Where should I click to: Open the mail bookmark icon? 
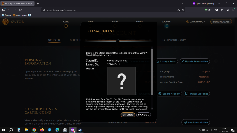click(x=30, y=15)
